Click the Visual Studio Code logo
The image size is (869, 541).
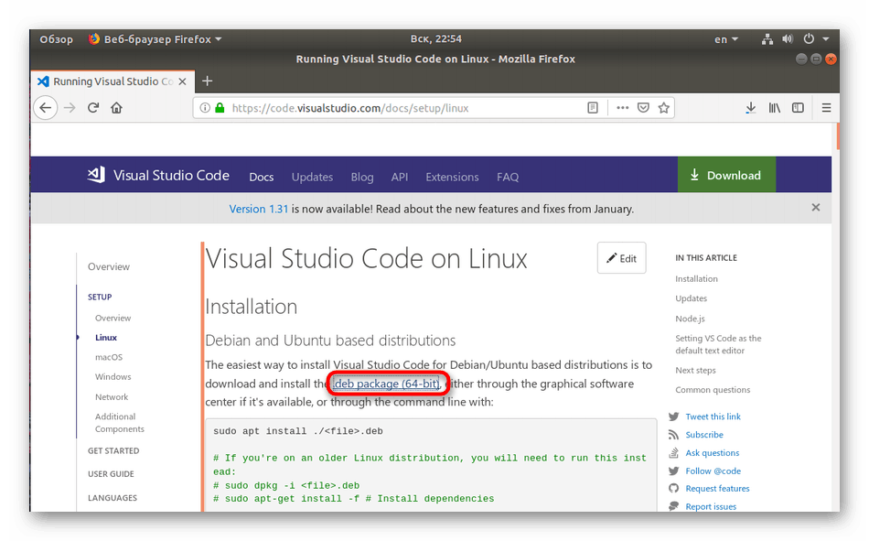coord(96,175)
